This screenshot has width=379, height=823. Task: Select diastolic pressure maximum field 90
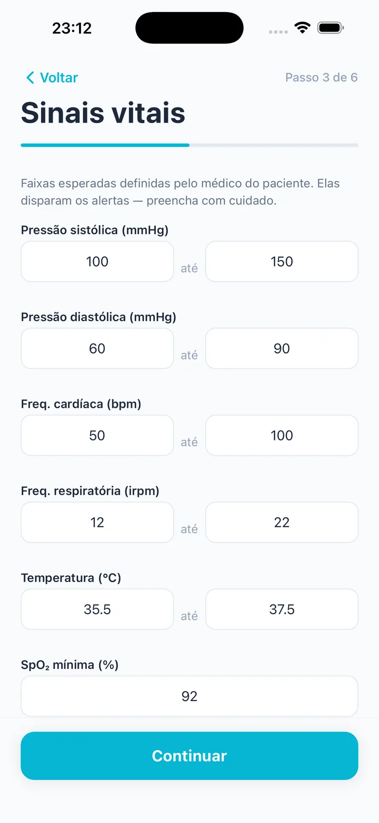coord(282,348)
